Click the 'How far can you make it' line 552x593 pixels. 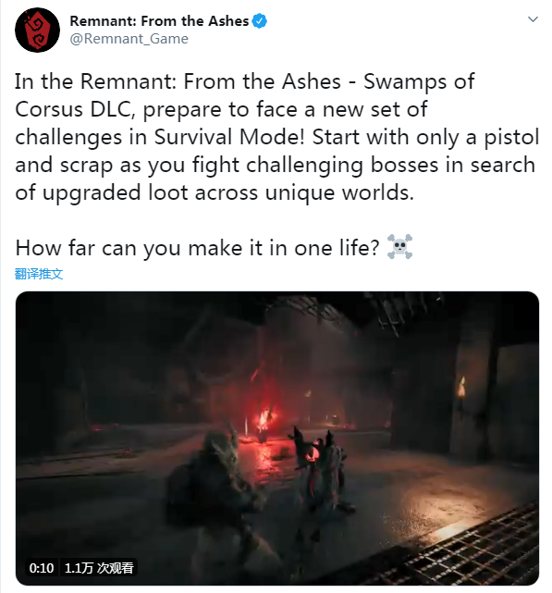(x=197, y=248)
